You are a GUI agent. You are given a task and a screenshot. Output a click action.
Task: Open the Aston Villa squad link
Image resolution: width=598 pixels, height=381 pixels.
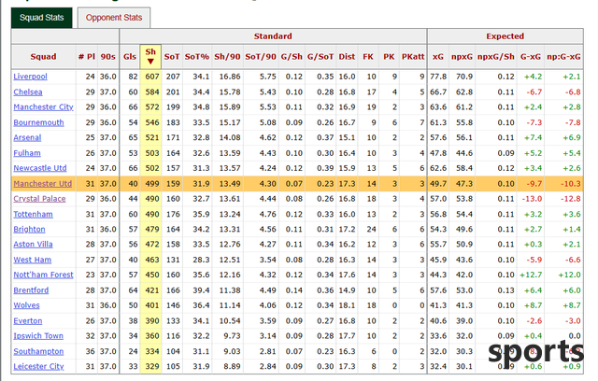pyautogui.click(x=34, y=245)
